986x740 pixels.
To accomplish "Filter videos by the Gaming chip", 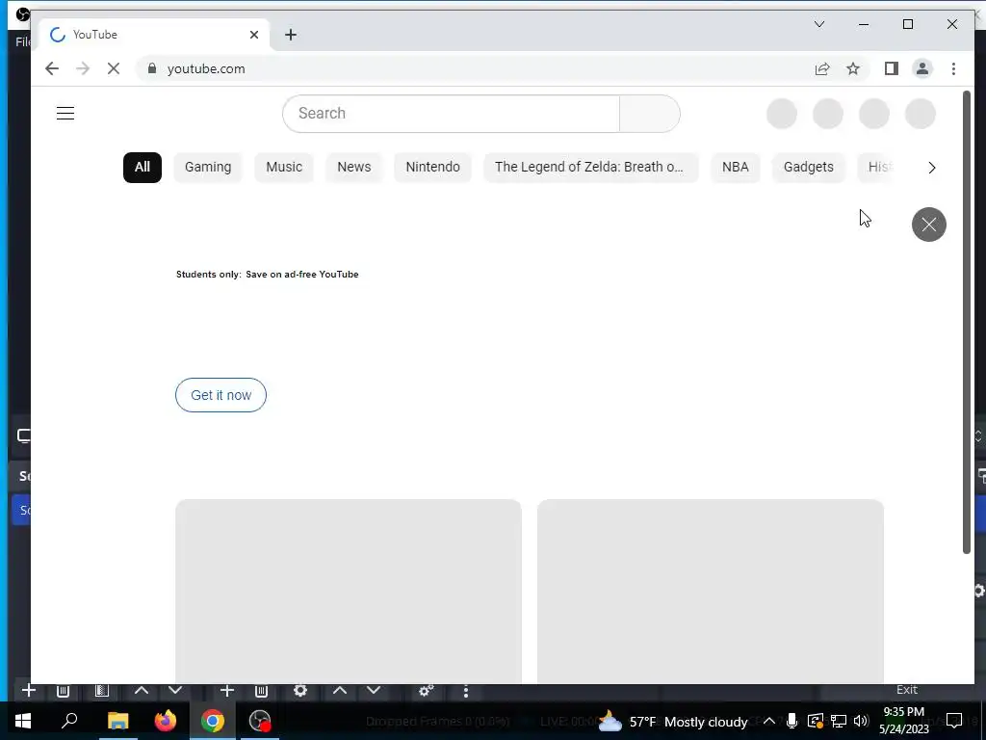I will pos(208,167).
